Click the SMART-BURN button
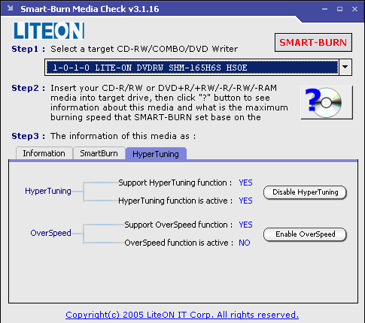Viewport: 365px width, 323px height. [x=313, y=42]
